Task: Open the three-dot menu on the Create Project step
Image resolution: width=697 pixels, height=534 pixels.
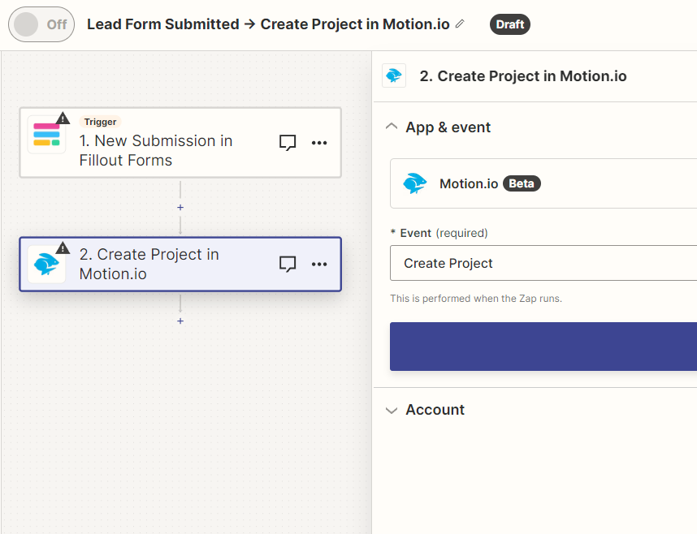Action: [319, 264]
